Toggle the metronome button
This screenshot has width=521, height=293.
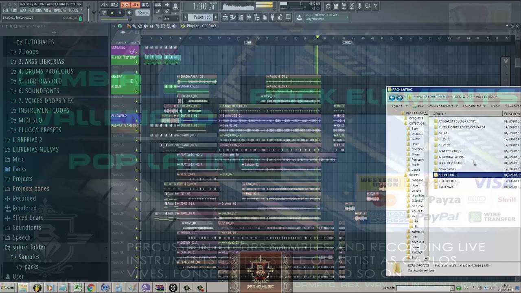pyautogui.click(x=104, y=5)
